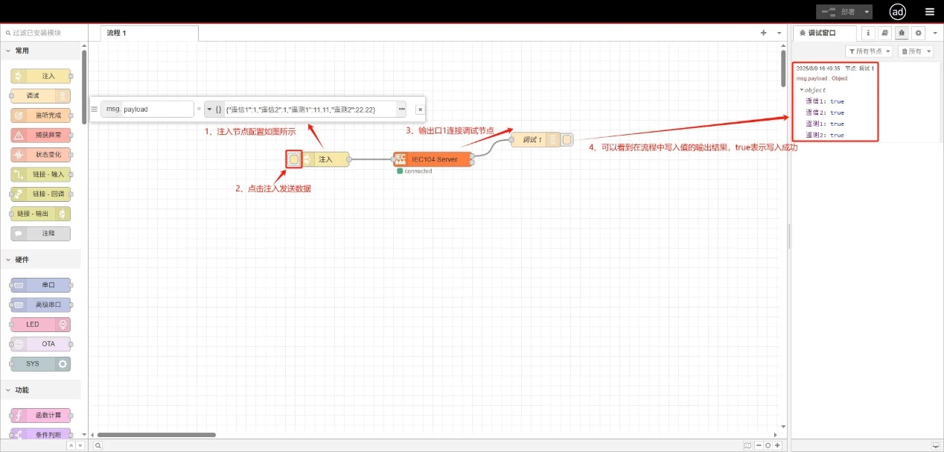Image resolution: width=944 pixels, height=452 pixels.
Task: Select the IEC104 Server node on the canvas
Action: (433, 159)
